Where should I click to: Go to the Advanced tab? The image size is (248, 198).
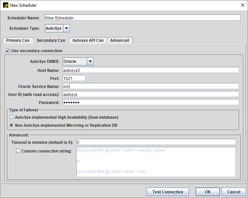120,41
